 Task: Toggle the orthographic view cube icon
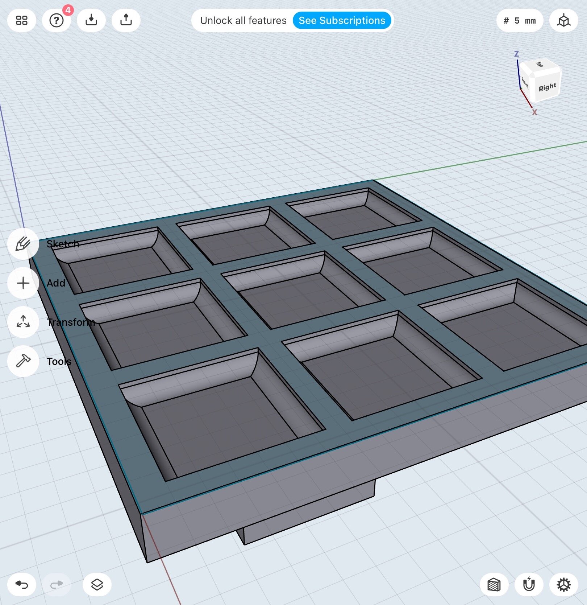click(564, 20)
